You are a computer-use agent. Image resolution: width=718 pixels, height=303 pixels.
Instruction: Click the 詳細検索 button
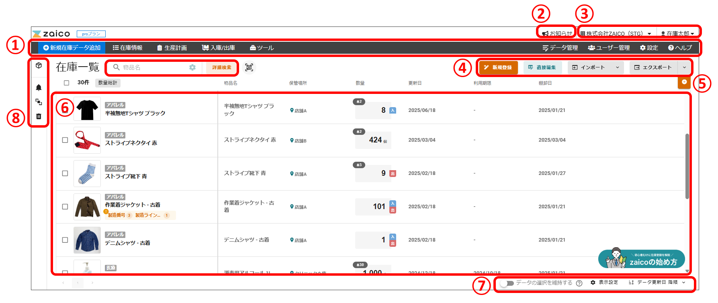click(222, 67)
